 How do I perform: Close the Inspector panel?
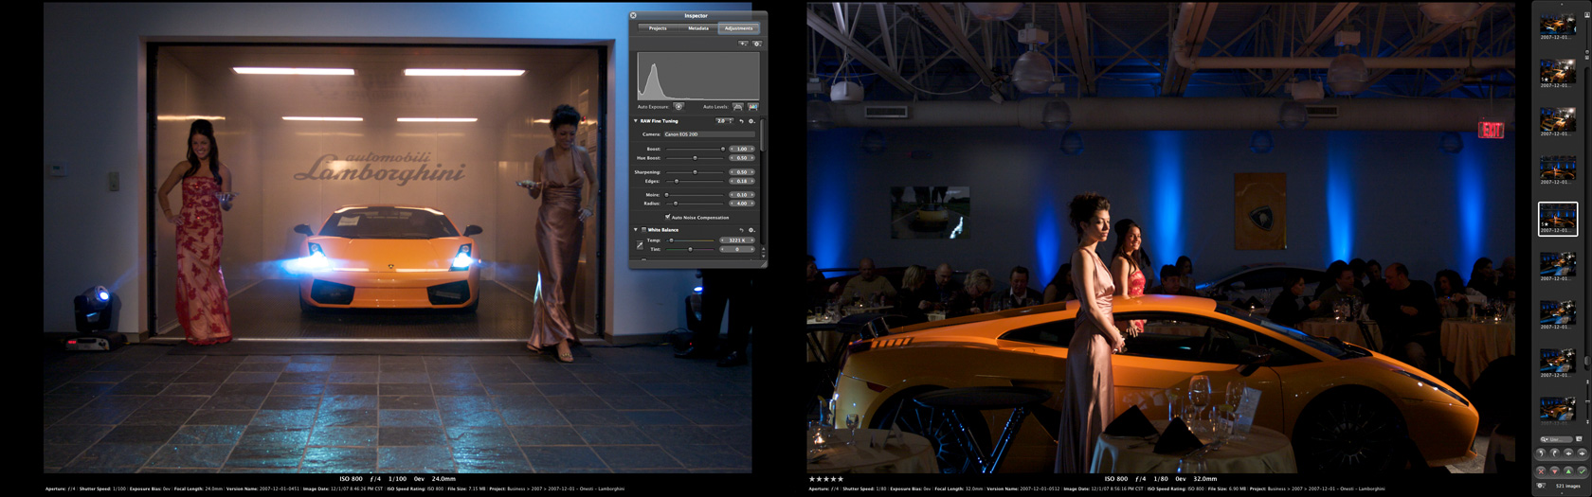coord(634,15)
